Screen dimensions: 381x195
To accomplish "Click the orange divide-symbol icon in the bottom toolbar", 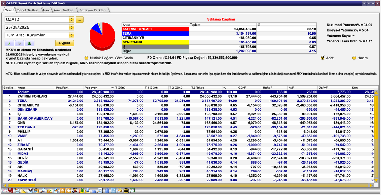I will [x=62, y=191].
